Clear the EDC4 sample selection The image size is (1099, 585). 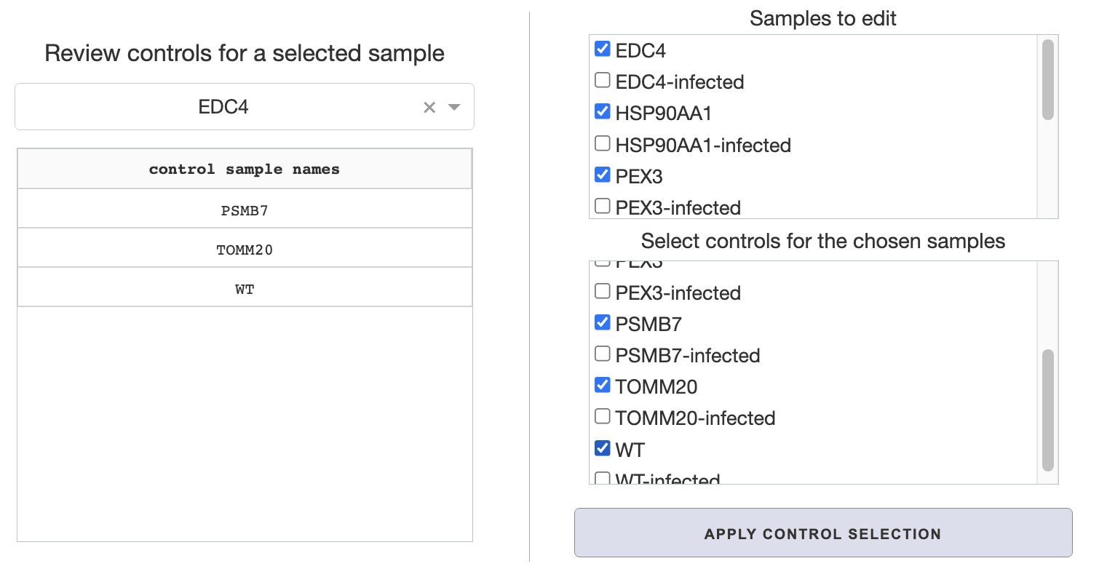429,108
